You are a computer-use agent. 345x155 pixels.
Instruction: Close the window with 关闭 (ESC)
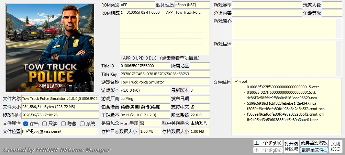[x=336, y=146]
